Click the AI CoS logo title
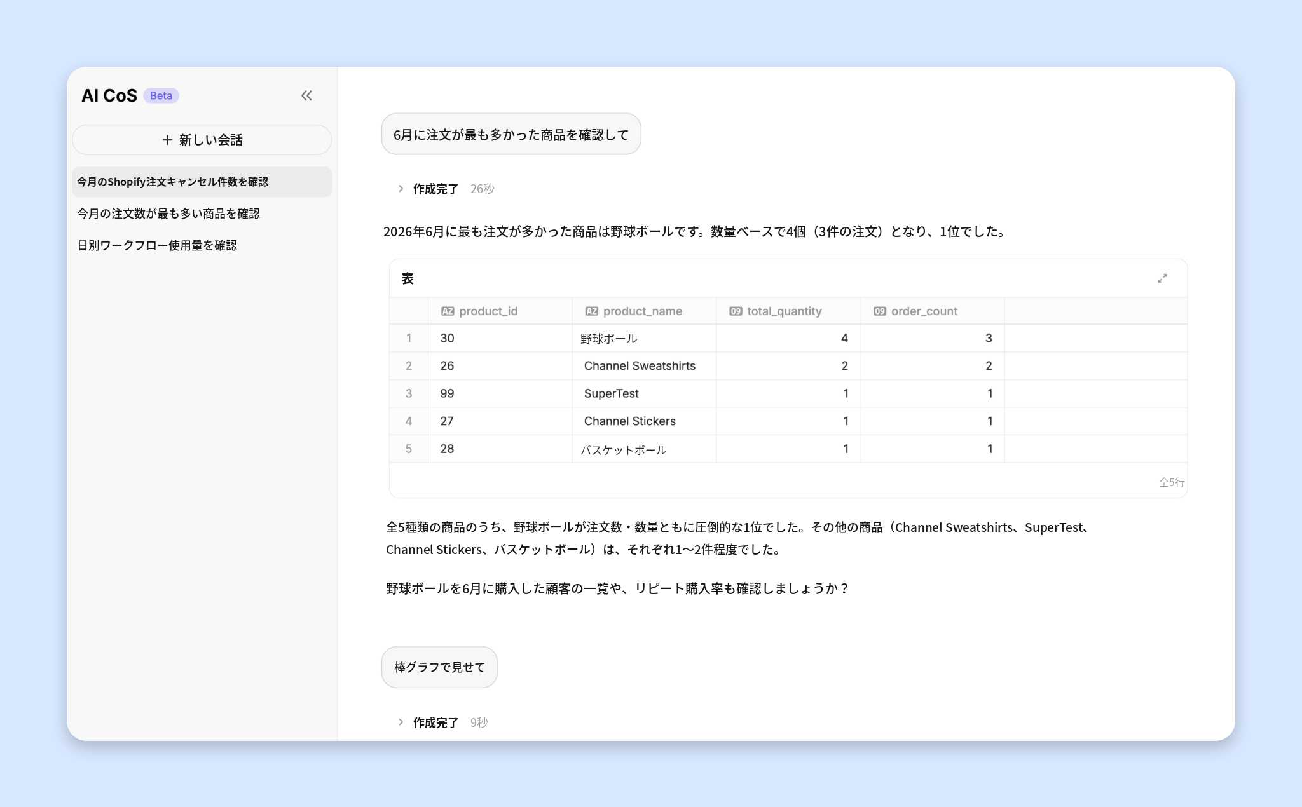This screenshot has width=1302, height=807. coord(109,95)
